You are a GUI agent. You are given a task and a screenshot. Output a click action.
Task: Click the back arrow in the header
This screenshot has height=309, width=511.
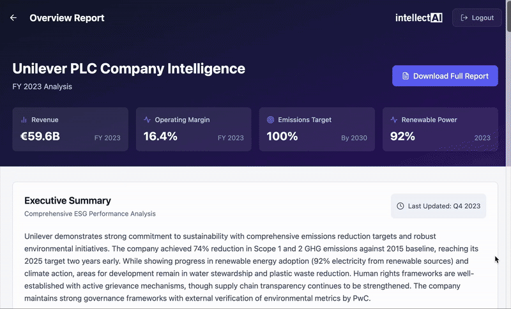click(13, 18)
